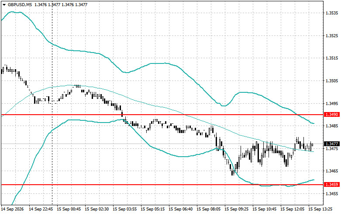Click the 15 Sep 09:25 time label
This screenshot has height=214, width=341.
click(x=236, y=209)
